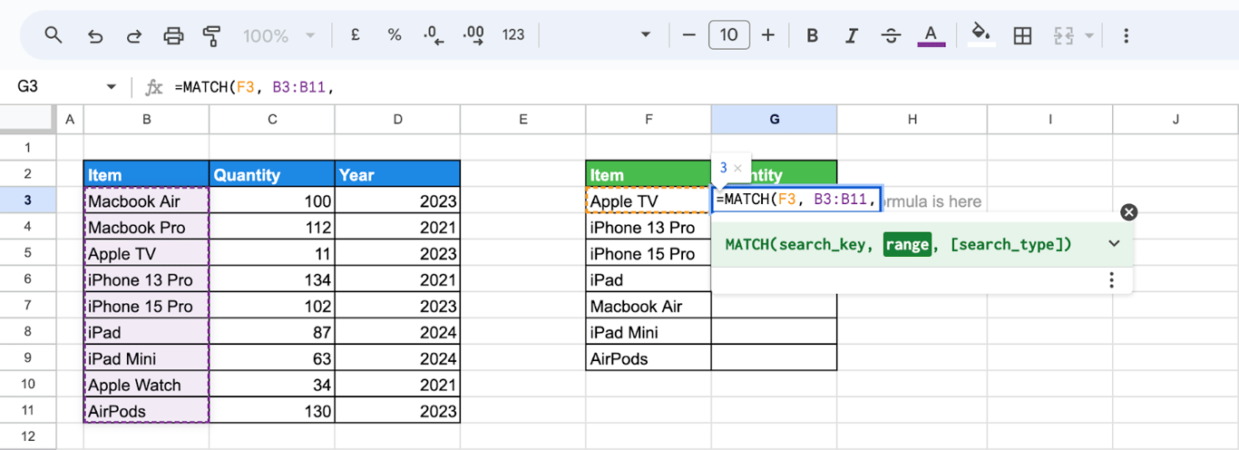Image resolution: width=1239 pixels, height=450 pixels.
Task: Undo the last action
Action: [x=94, y=35]
